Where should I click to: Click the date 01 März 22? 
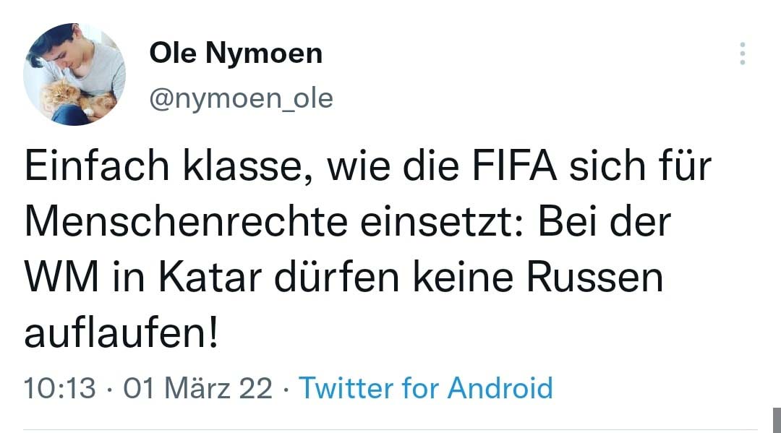[x=198, y=388]
